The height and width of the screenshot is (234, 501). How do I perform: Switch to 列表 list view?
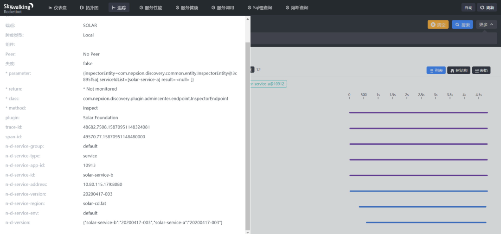pyautogui.click(x=436, y=70)
